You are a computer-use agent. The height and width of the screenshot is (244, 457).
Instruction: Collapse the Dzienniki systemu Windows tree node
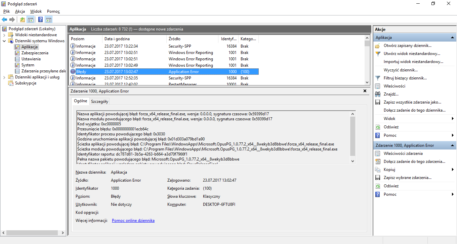[4, 41]
